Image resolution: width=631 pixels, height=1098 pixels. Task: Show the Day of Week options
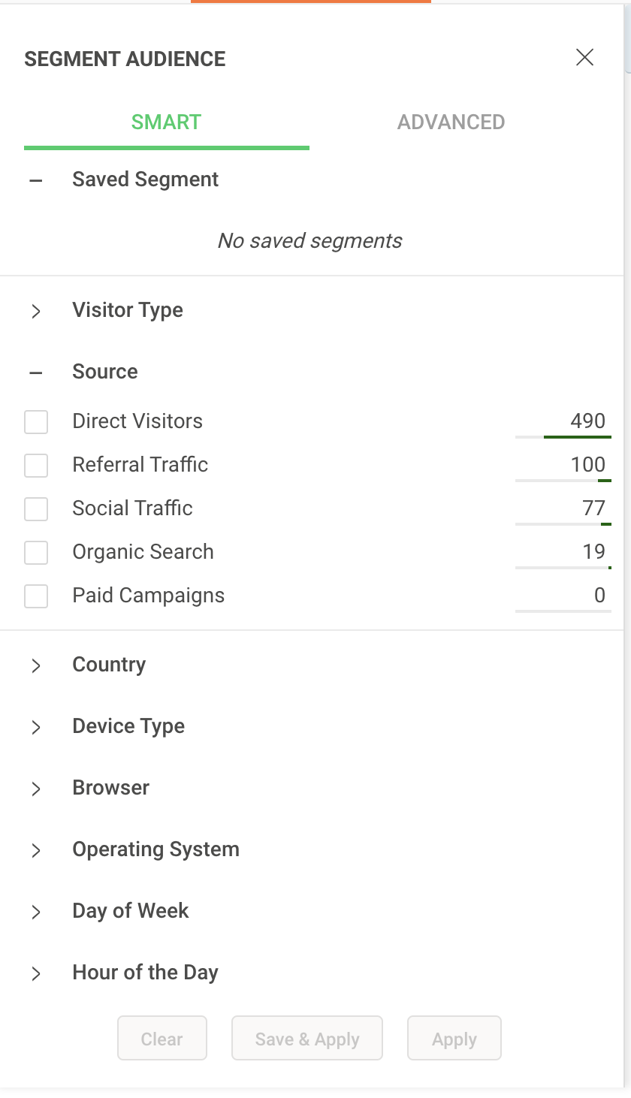36,912
